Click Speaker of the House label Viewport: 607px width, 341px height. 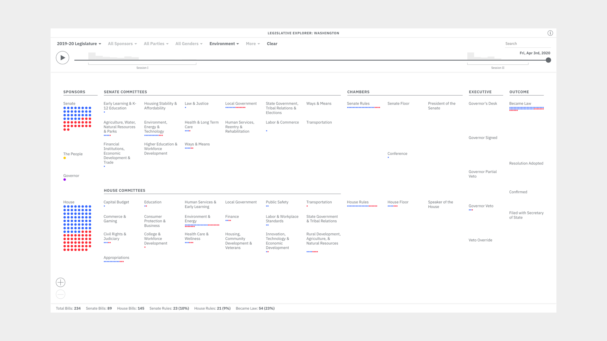pyautogui.click(x=440, y=205)
